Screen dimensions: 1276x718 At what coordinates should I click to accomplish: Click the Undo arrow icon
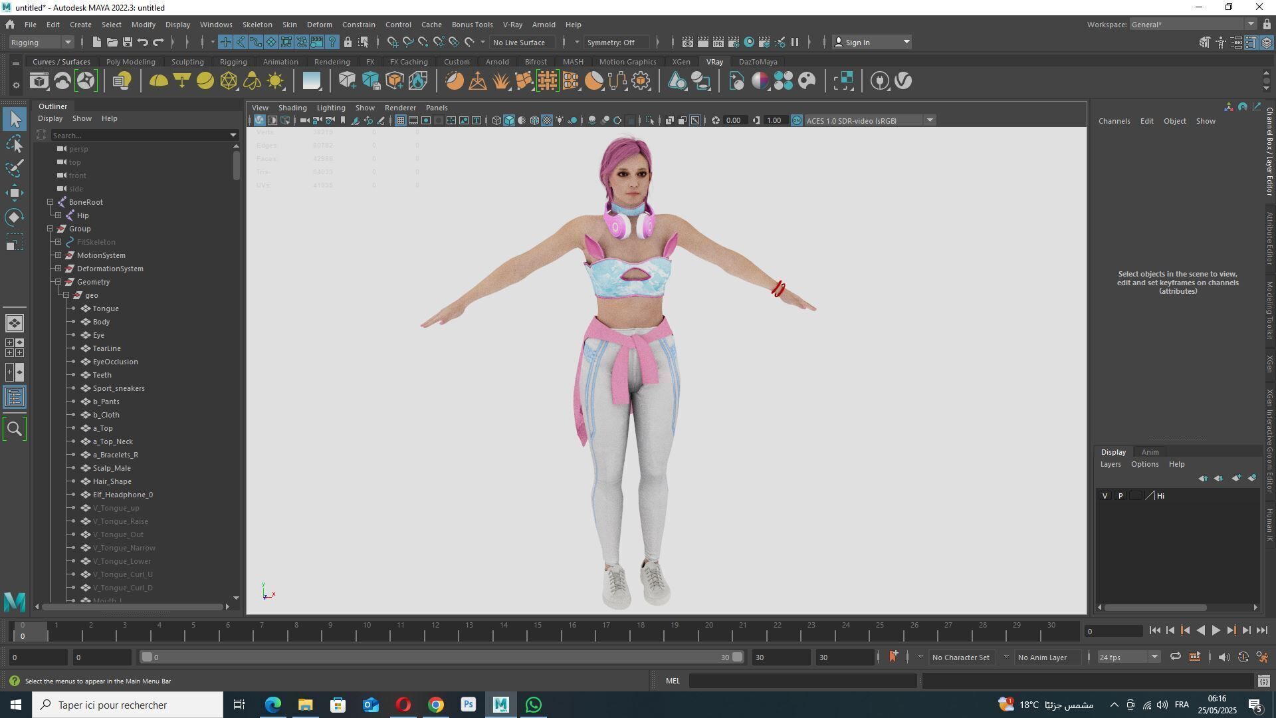coord(143,43)
